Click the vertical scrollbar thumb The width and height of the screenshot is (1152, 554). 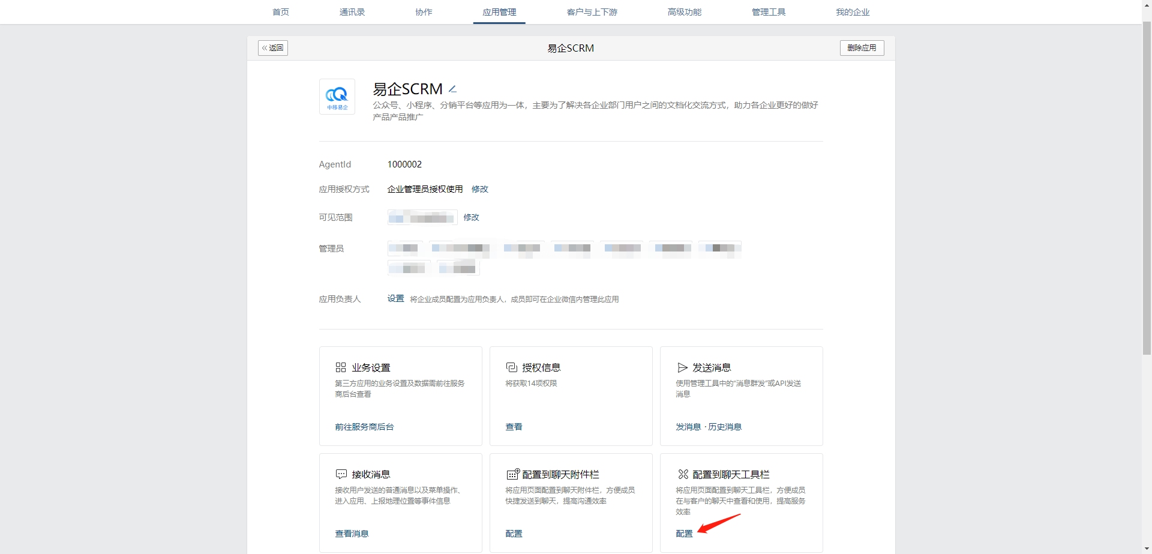[1147, 188]
